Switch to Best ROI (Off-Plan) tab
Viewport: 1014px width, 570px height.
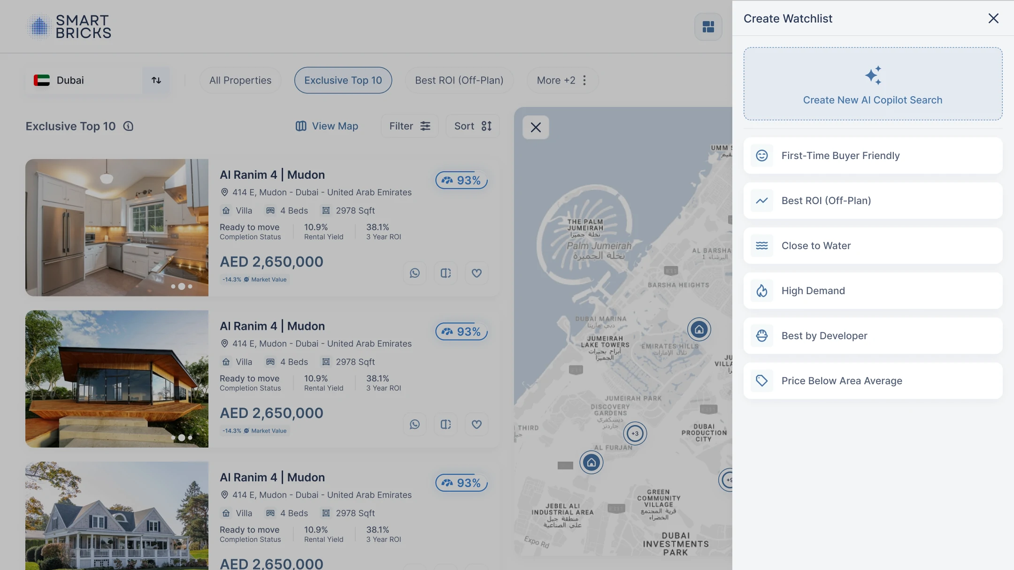pos(459,80)
